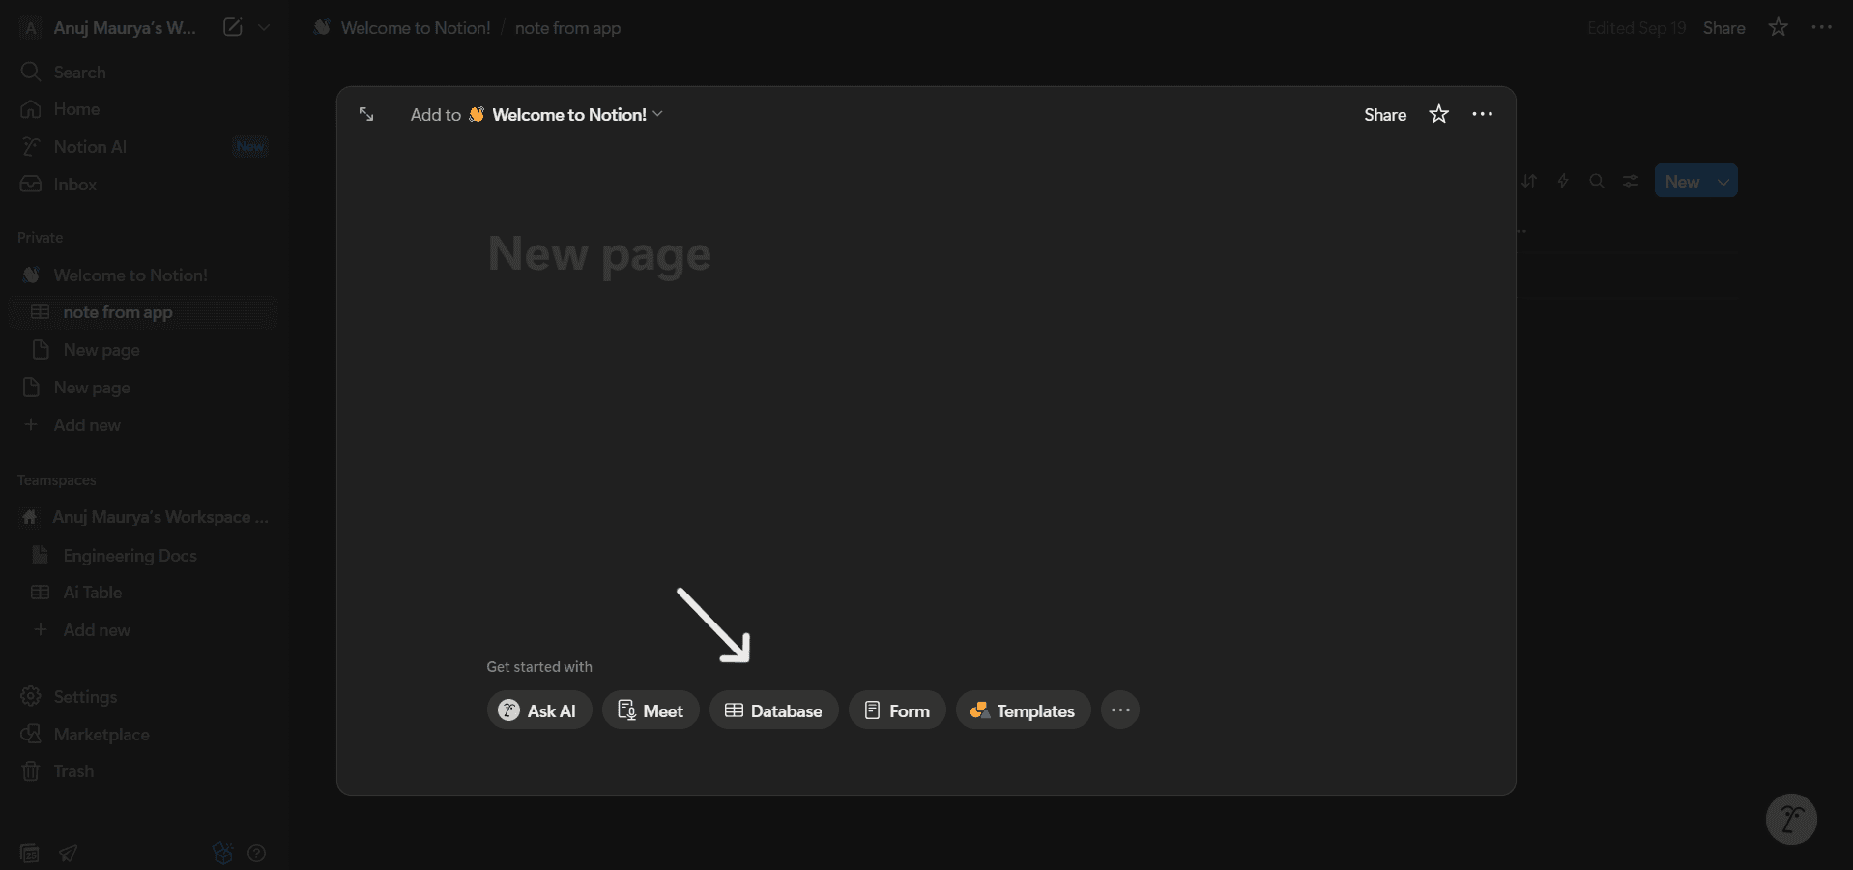This screenshot has height=870, width=1853.
Task: Click the compose new page icon in sidebar
Action: (231, 27)
